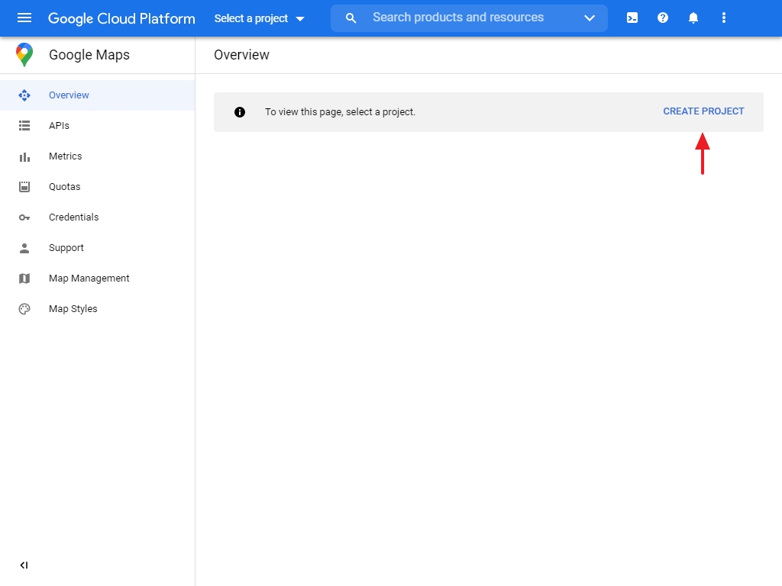The width and height of the screenshot is (782, 586).
Task: Click the CREATE PROJECT button
Action: (703, 111)
